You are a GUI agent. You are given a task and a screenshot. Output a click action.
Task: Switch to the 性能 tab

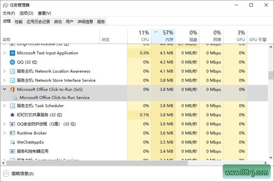[x=19, y=21]
